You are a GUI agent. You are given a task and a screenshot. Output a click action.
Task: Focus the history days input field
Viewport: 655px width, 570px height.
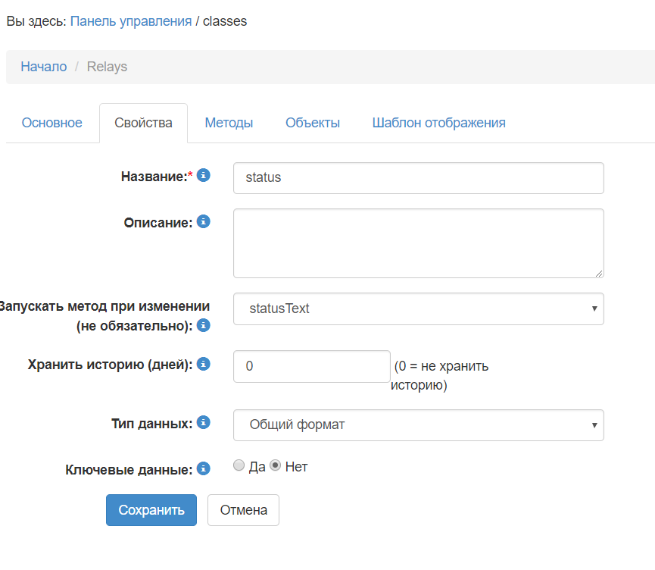311,366
